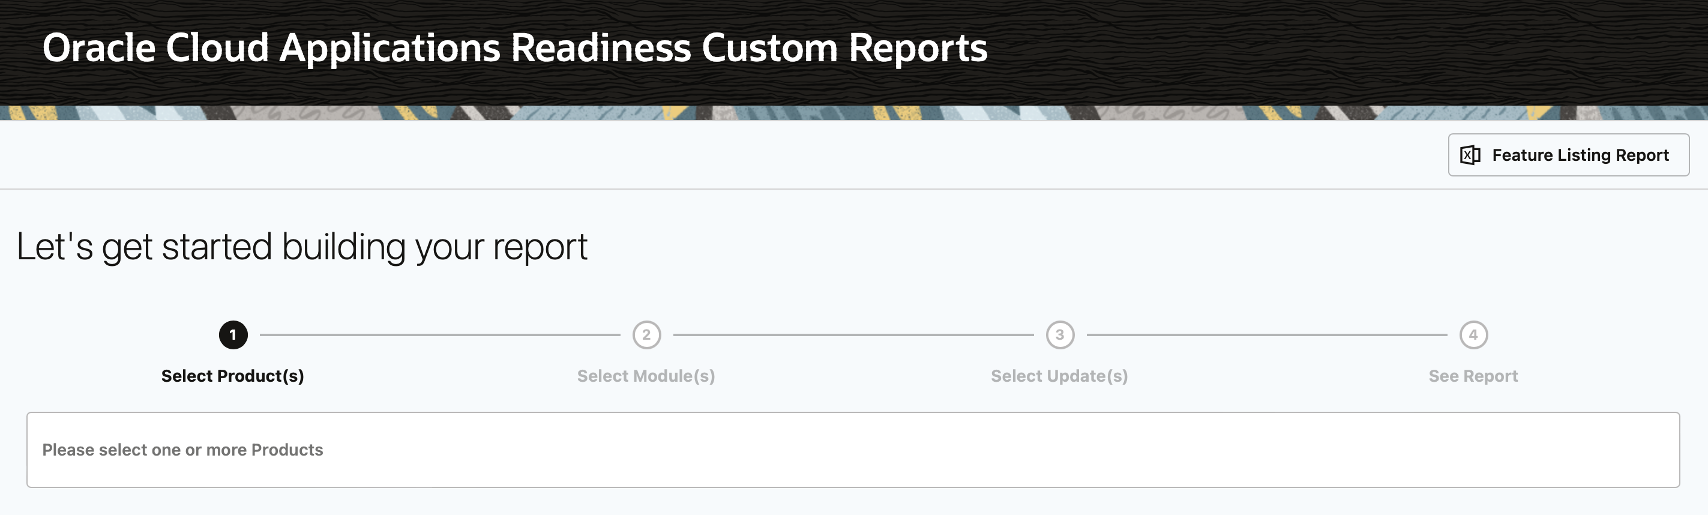Click the step 1 circle icon
This screenshot has width=1708, height=515.
coord(233,335)
